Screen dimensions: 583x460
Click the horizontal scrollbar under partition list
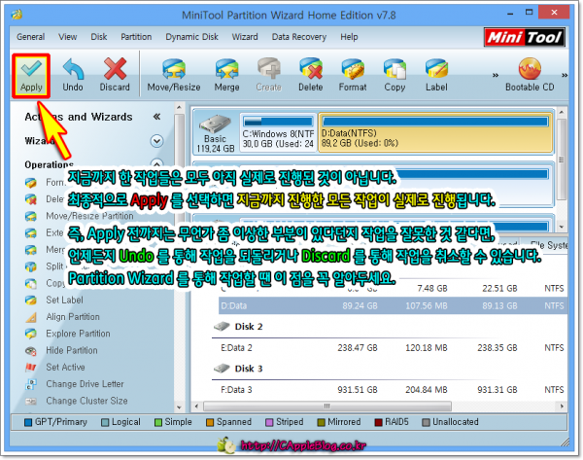(x=327, y=407)
